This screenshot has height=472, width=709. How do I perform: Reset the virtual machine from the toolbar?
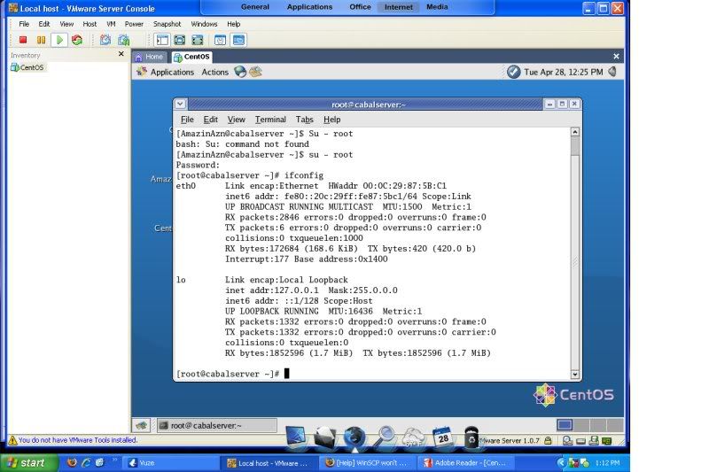pos(77,40)
